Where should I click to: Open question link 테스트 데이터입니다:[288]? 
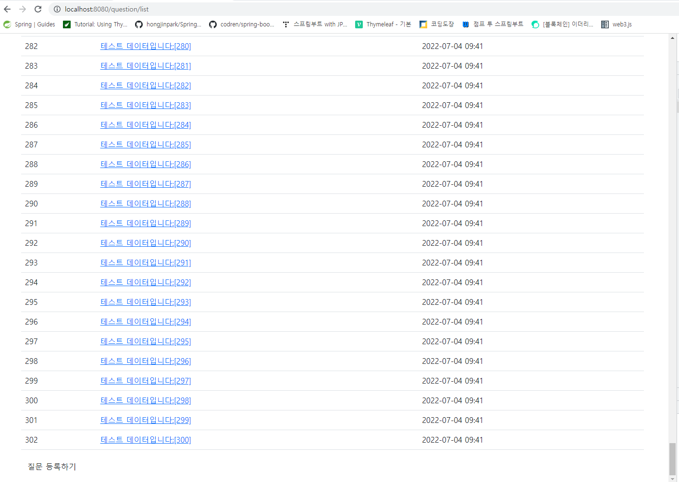146,204
